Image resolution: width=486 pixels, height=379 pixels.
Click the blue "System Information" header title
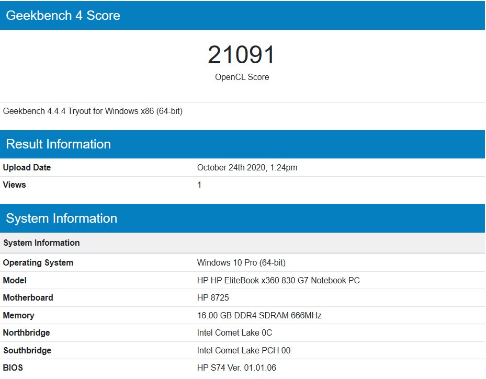point(61,219)
